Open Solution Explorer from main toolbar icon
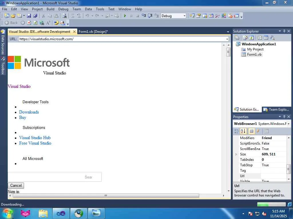This screenshot has height=219, width=293. coord(192,16)
